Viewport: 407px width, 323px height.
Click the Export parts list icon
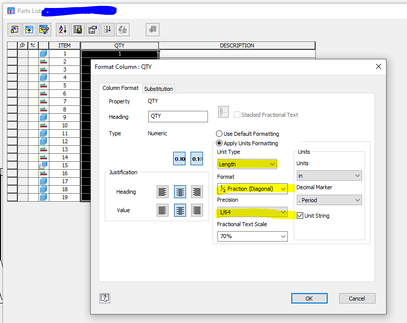coord(78,29)
